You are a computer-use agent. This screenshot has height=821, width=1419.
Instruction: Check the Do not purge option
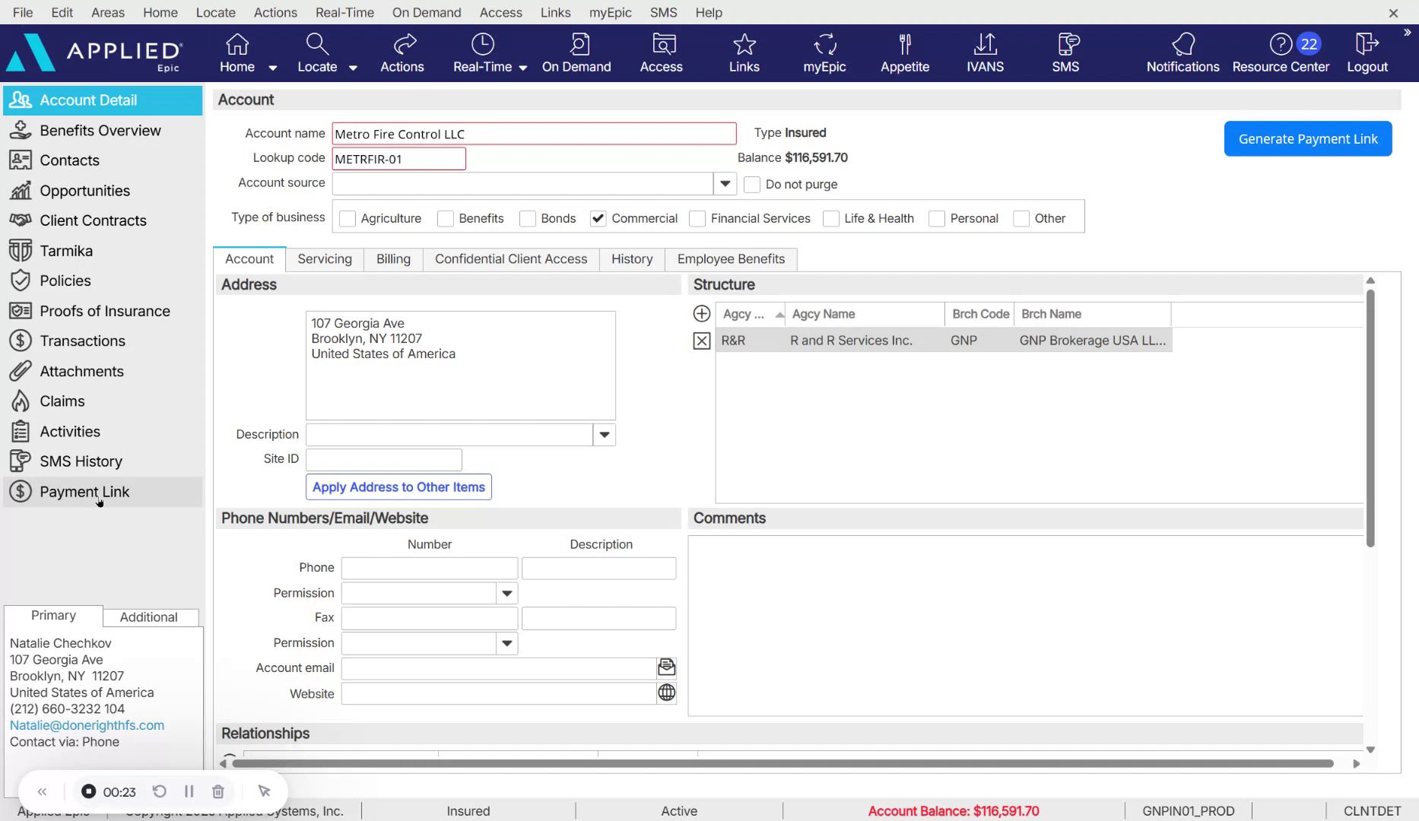(x=751, y=184)
